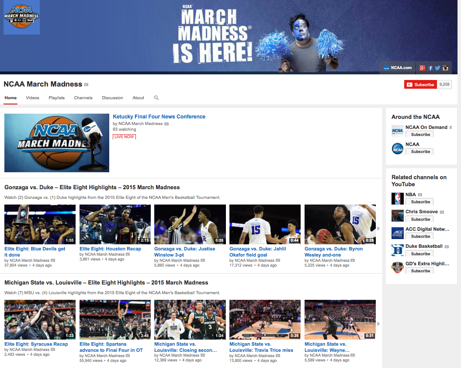
Task: Visit the NCAA.com link in banner
Action: tap(398, 68)
